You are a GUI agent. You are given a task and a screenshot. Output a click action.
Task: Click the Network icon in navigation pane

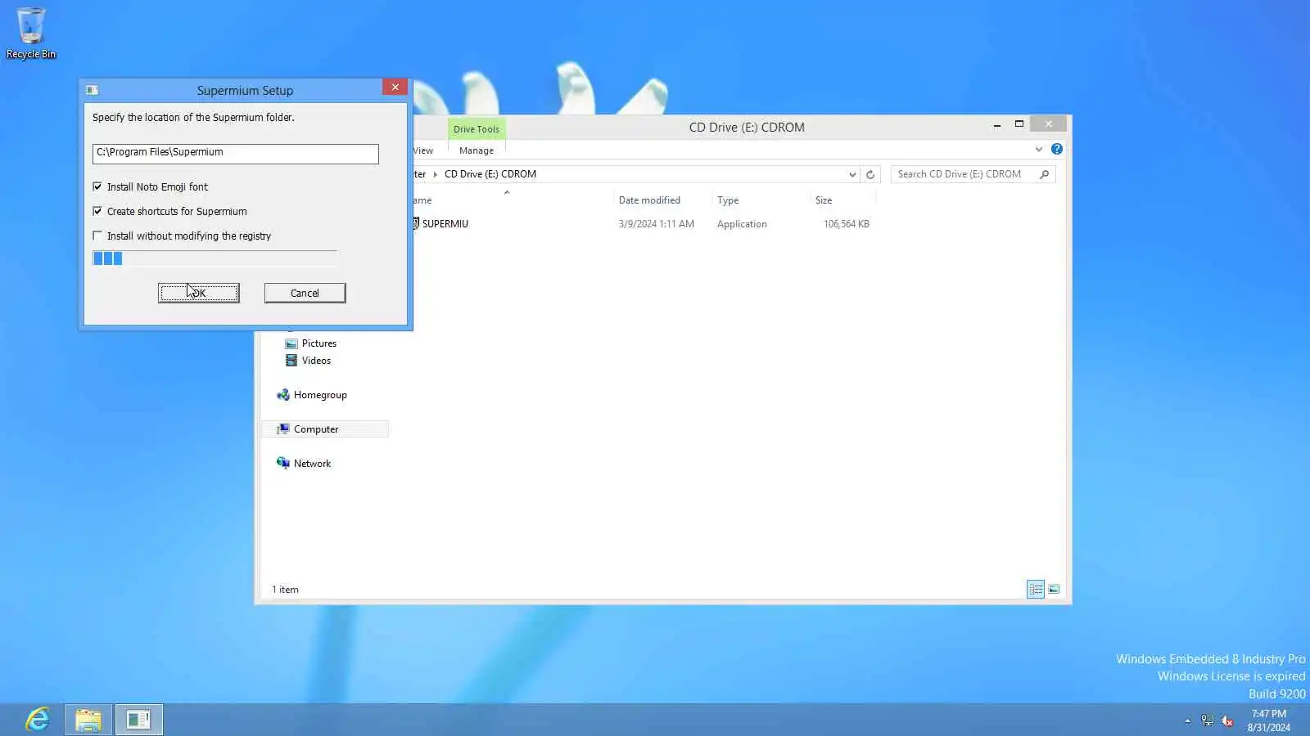[x=283, y=464]
